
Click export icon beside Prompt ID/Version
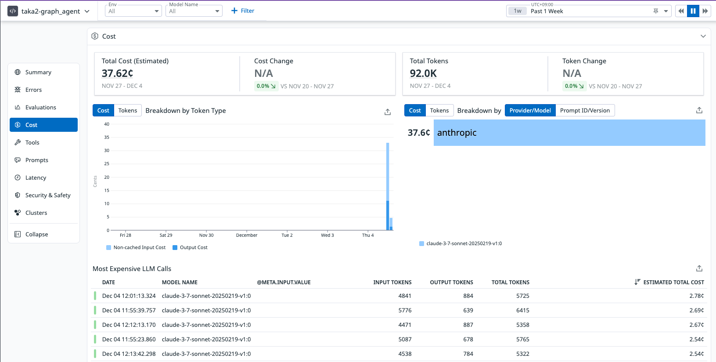(699, 110)
